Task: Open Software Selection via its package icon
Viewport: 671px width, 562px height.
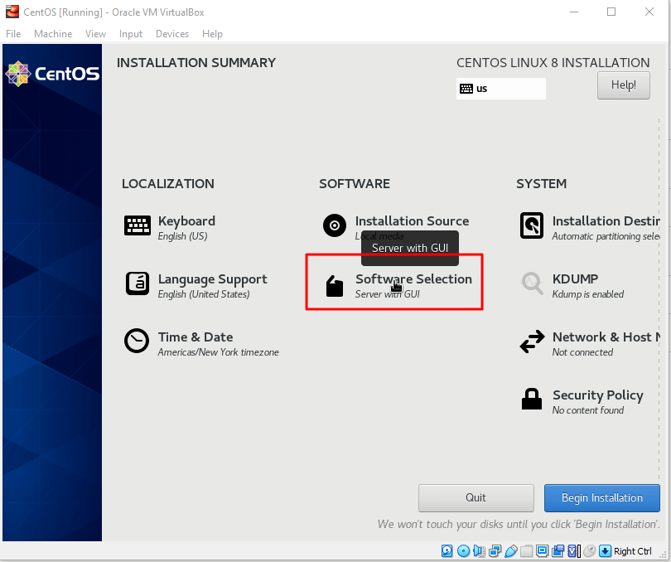Action: tap(335, 286)
